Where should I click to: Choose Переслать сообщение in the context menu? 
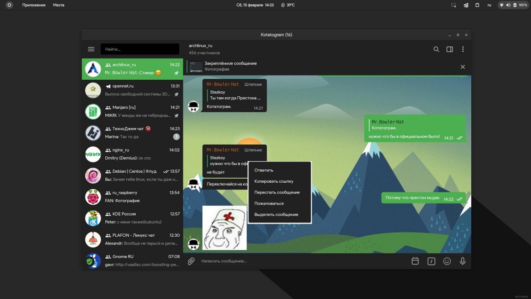[280, 192]
